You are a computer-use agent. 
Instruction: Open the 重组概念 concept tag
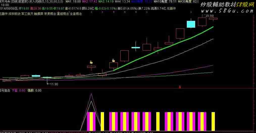coord(63,14)
